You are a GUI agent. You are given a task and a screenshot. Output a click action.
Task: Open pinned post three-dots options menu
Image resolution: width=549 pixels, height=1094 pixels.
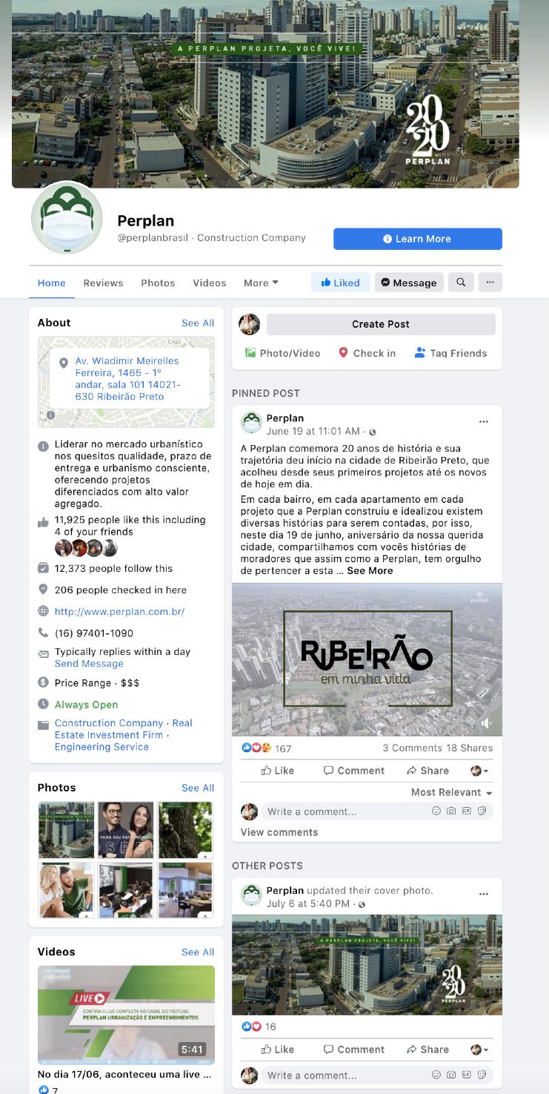tap(484, 421)
